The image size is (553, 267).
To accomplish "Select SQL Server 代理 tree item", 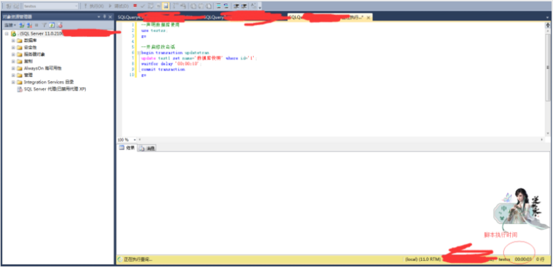I will tap(55, 89).
